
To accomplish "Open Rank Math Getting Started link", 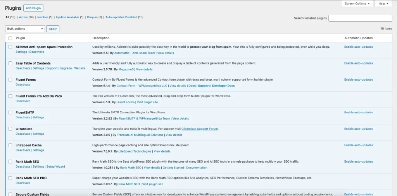I will tap(173, 168).
